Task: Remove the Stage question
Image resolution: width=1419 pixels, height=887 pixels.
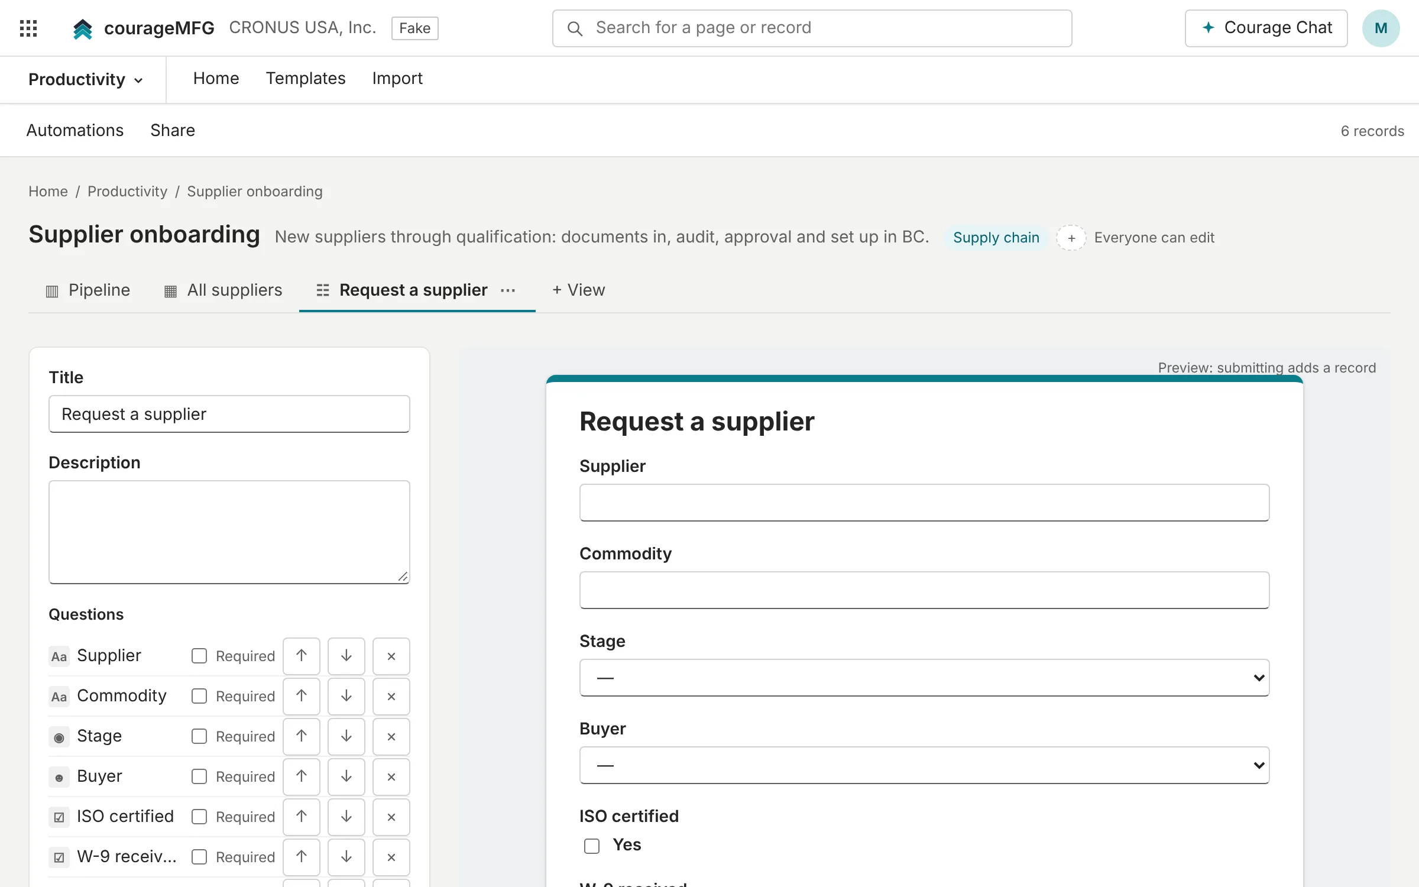Action: click(391, 736)
